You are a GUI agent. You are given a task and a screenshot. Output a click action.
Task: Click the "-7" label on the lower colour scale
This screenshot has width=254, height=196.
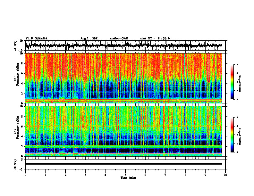click(236, 152)
